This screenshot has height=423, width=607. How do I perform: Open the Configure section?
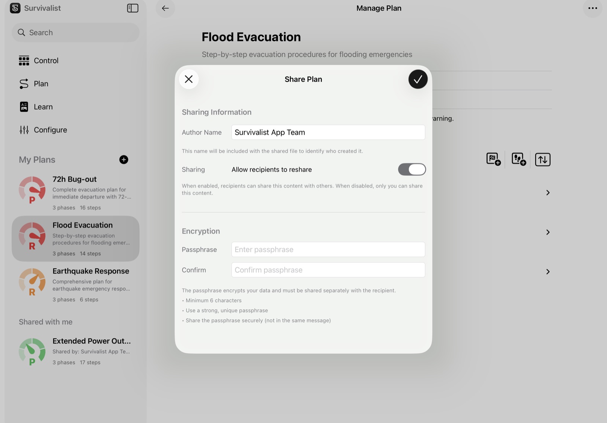(43, 130)
